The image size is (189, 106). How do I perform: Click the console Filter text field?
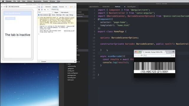point(45,12)
